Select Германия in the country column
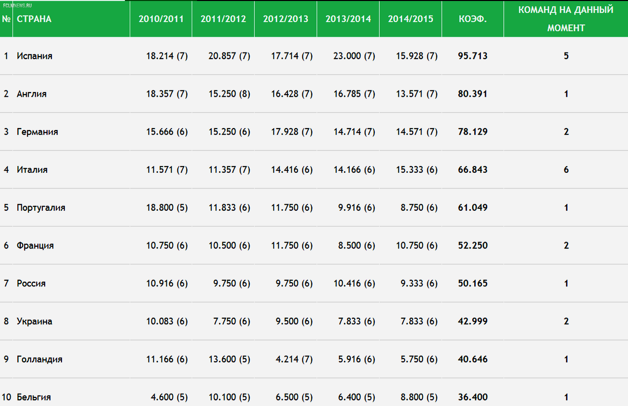Viewport: 628px width, 406px height. click(37, 132)
